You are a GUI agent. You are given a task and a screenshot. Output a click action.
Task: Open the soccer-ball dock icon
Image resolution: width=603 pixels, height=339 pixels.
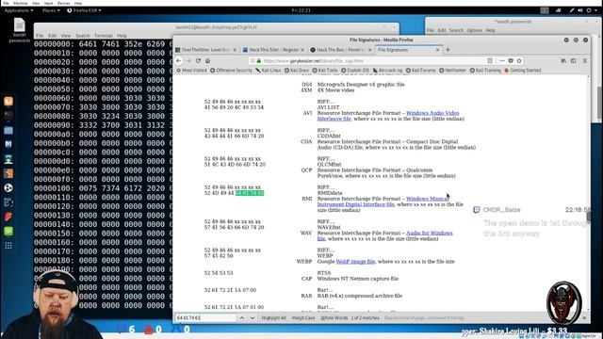coord(8,187)
